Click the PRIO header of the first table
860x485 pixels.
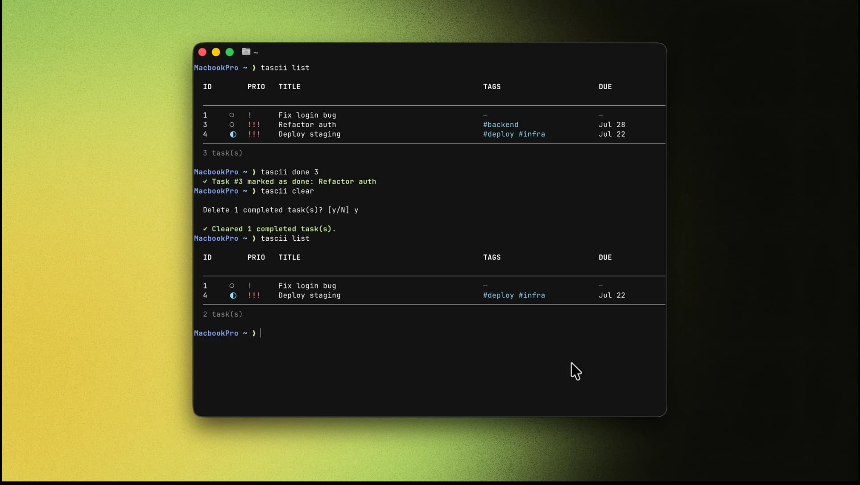tap(256, 87)
